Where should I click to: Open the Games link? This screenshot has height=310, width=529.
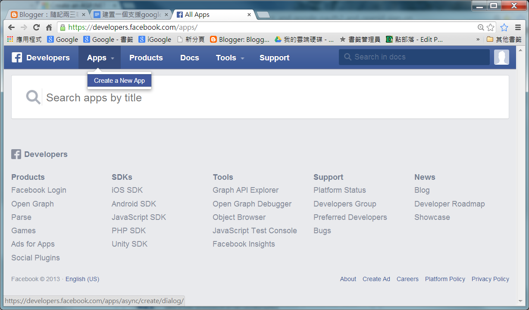[x=23, y=231]
